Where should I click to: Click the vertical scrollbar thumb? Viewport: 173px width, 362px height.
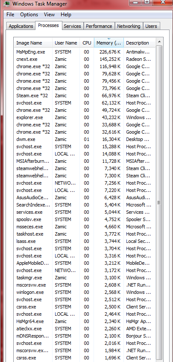tap(159, 203)
